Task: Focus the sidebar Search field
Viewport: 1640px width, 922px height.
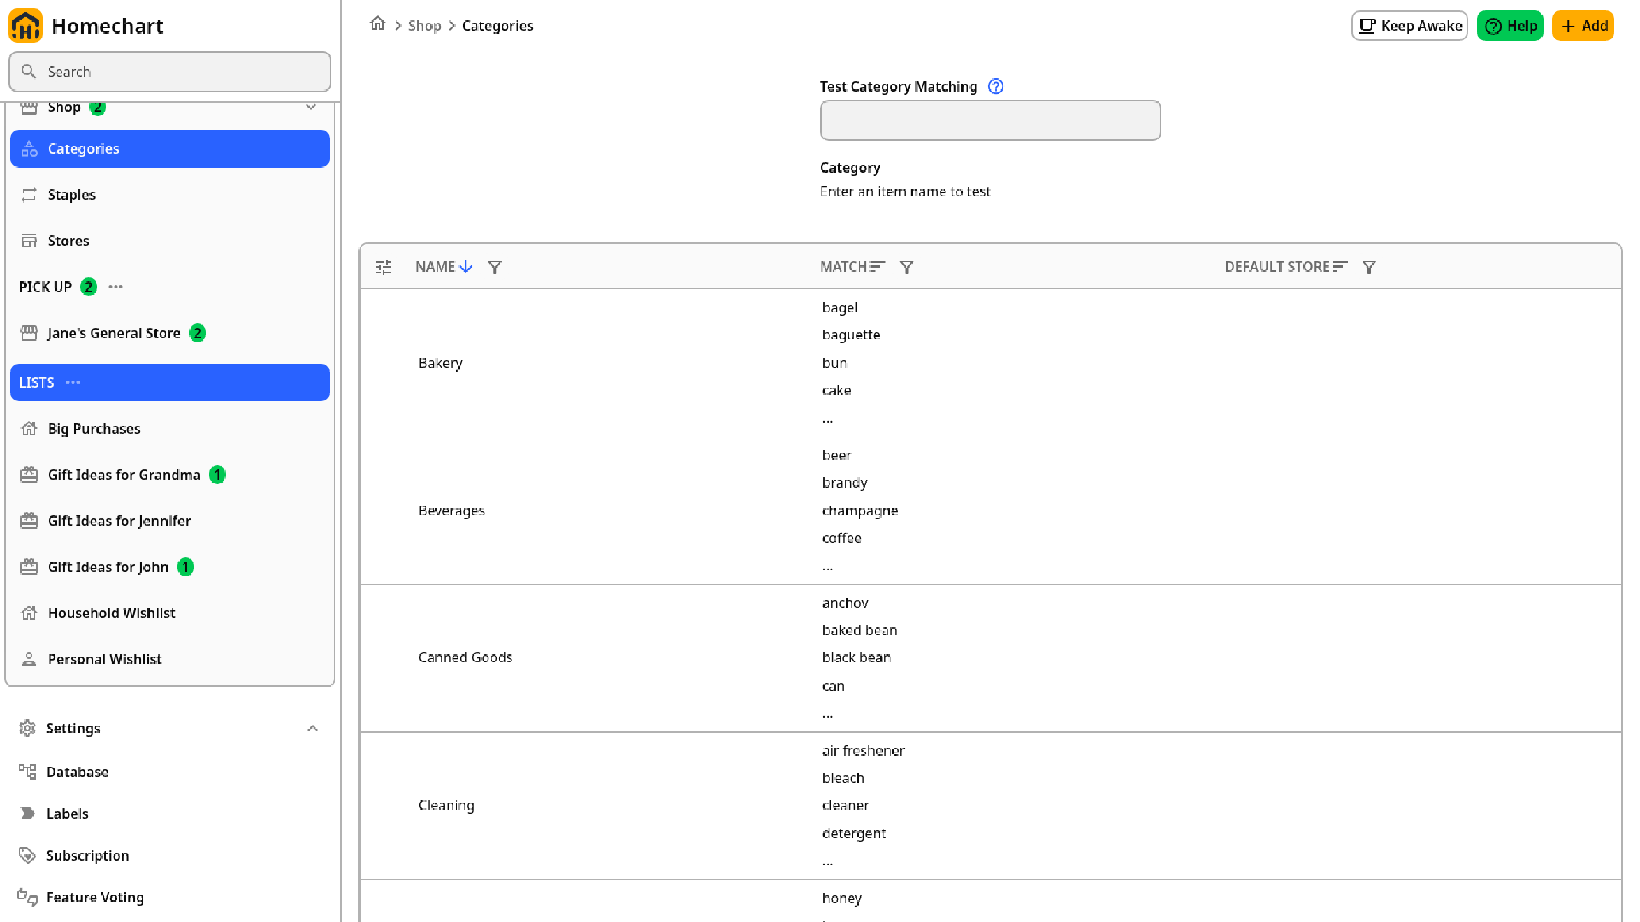Action: (x=170, y=72)
